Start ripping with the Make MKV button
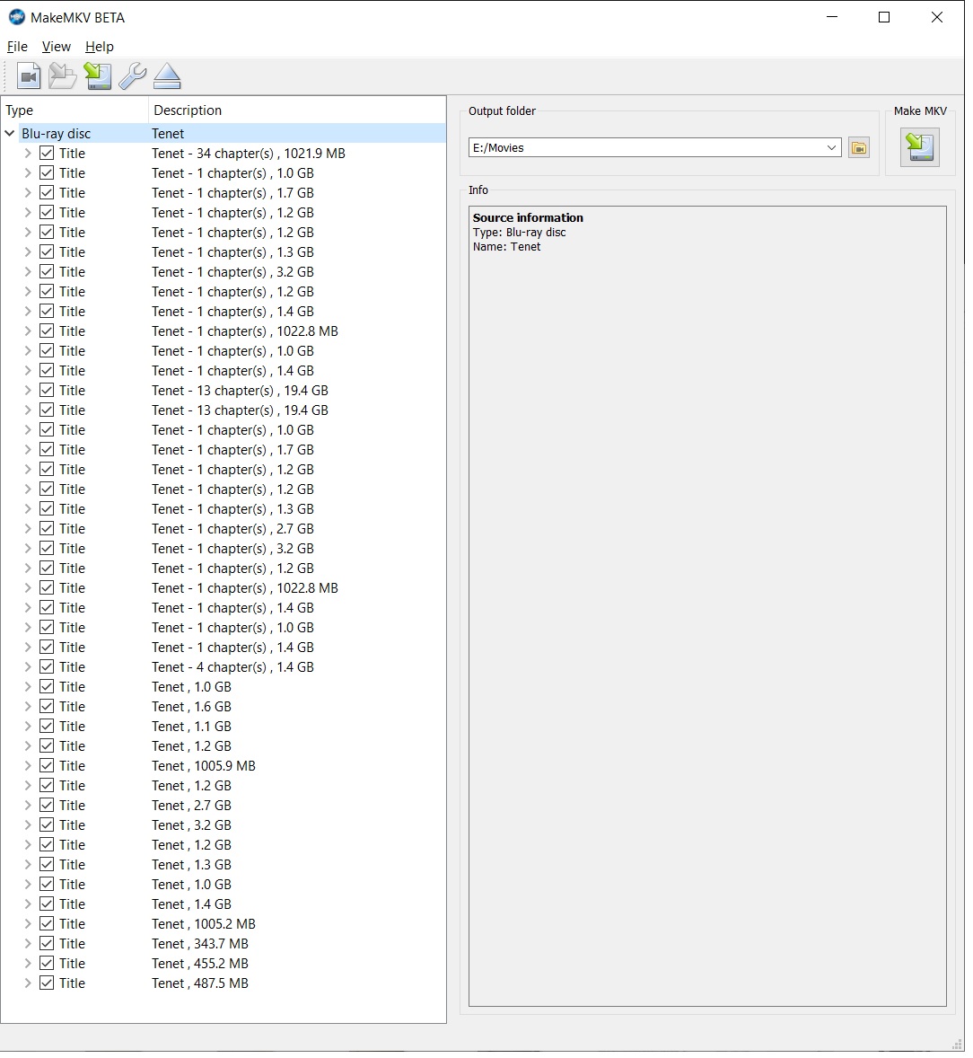 [x=920, y=148]
